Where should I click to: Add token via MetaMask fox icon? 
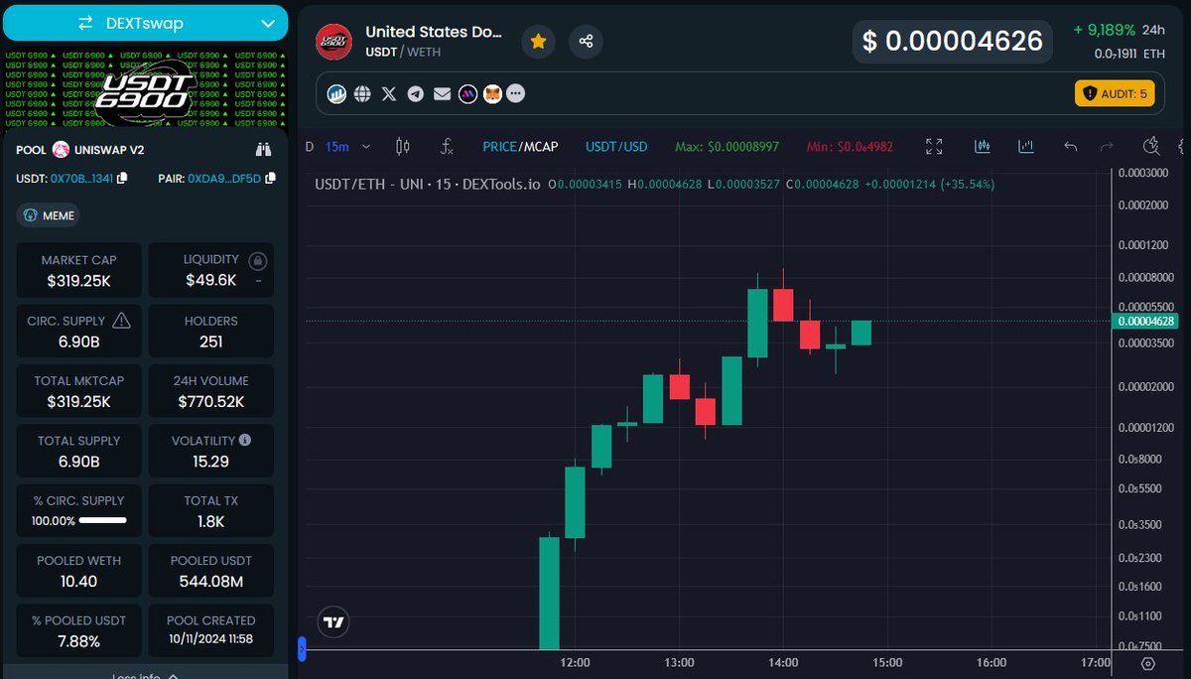pos(492,94)
